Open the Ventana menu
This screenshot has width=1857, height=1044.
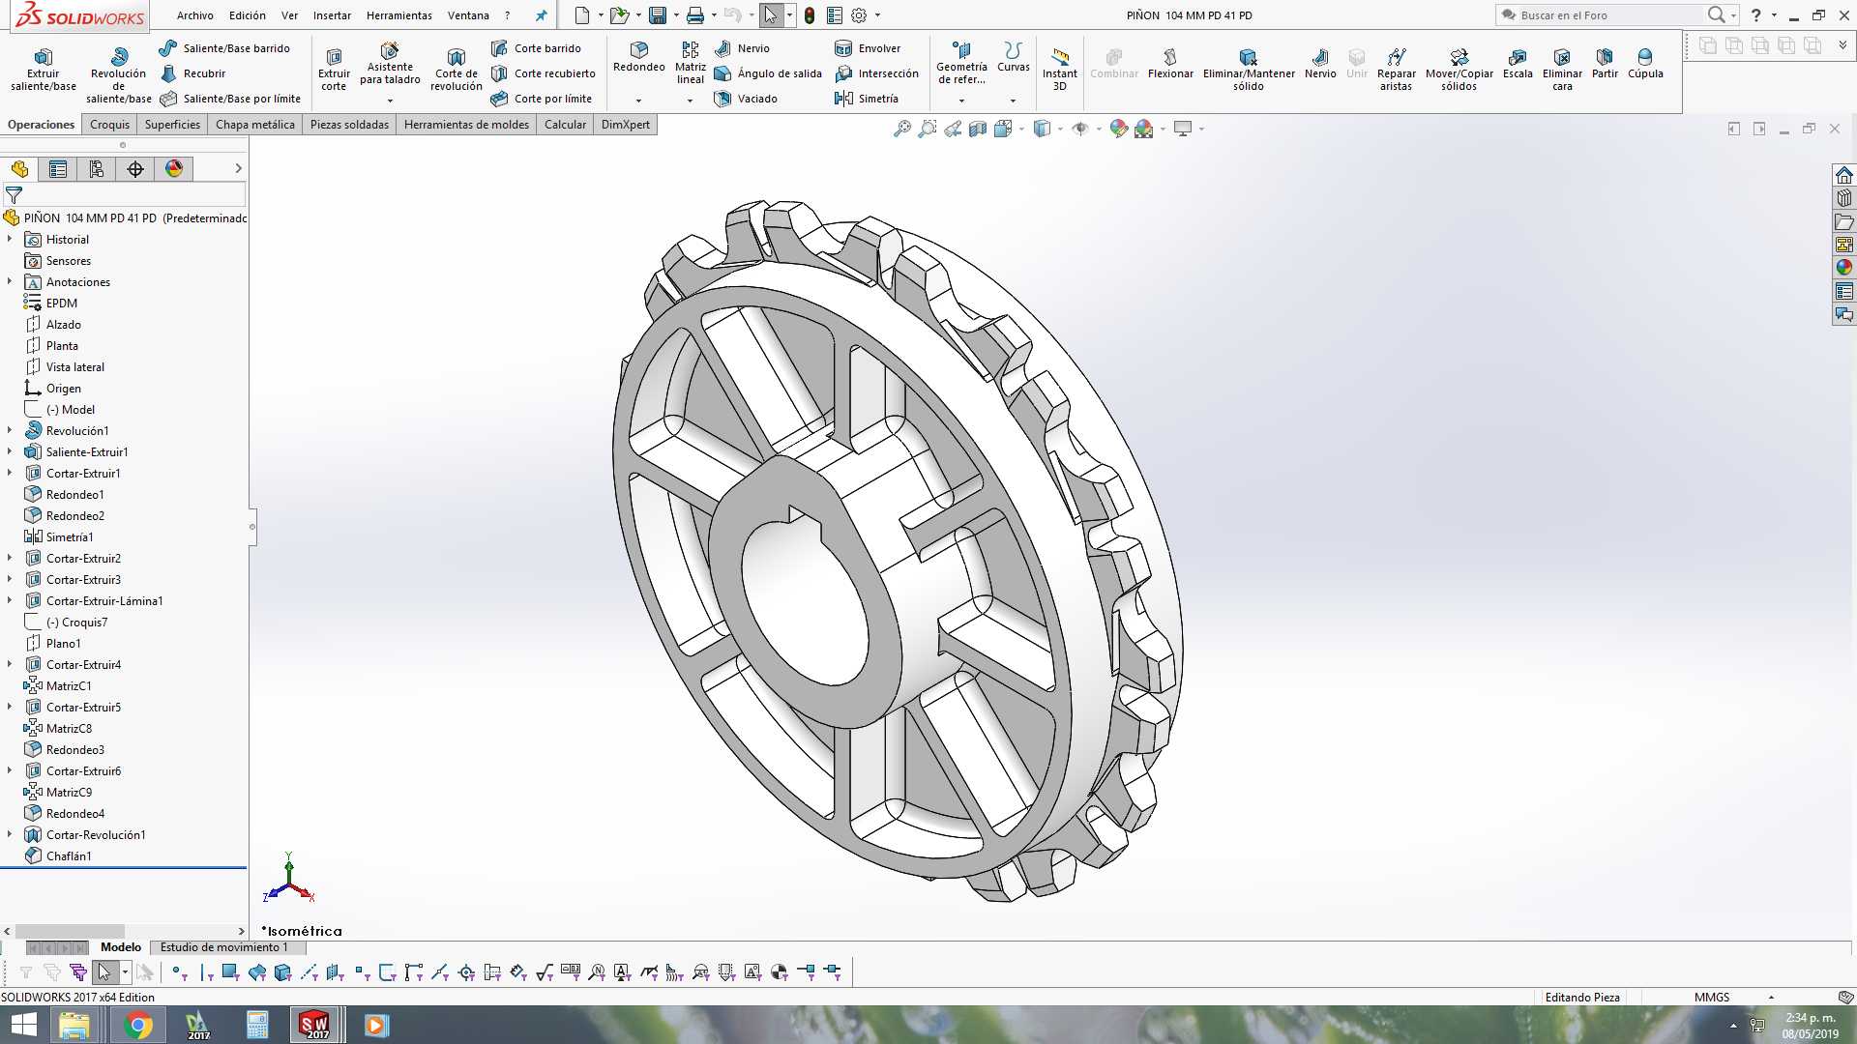[x=468, y=15]
